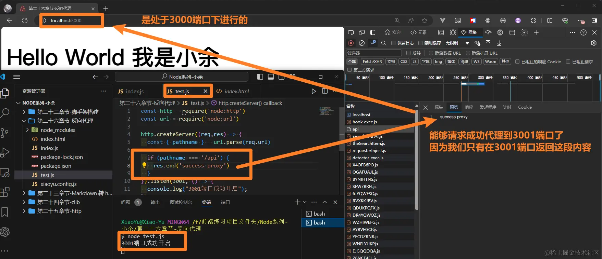602x259 pixels.
Task: Enable 保留日志 preserve log checkbox
Action: click(393, 43)
